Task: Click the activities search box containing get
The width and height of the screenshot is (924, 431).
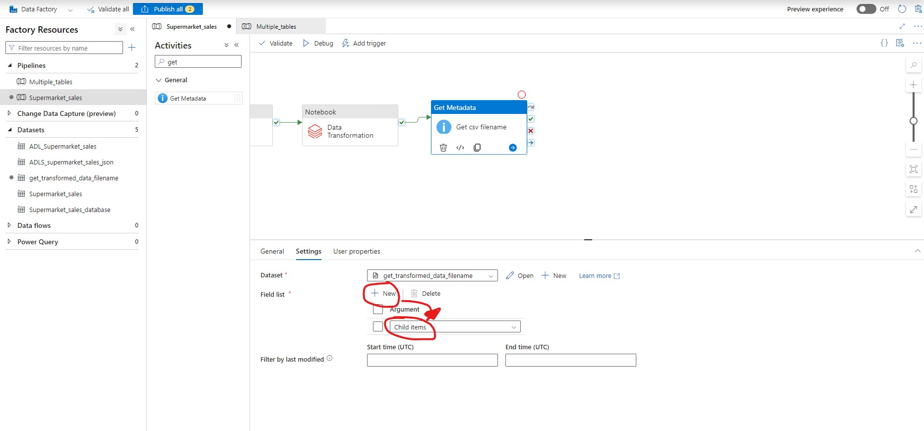Action: click(x=198, y=61)
